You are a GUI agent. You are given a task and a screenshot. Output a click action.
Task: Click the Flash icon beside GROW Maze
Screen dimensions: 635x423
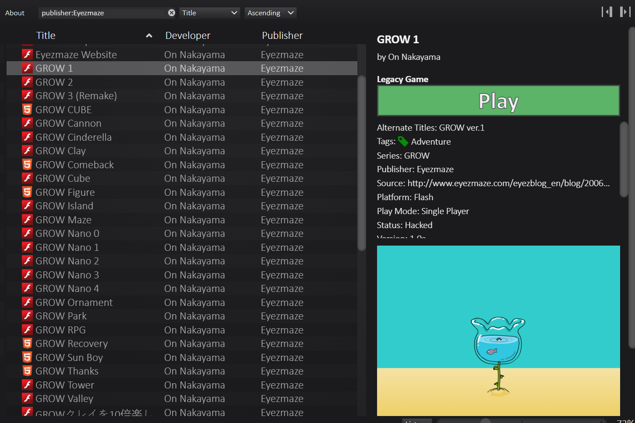click(x=27, y=220)
